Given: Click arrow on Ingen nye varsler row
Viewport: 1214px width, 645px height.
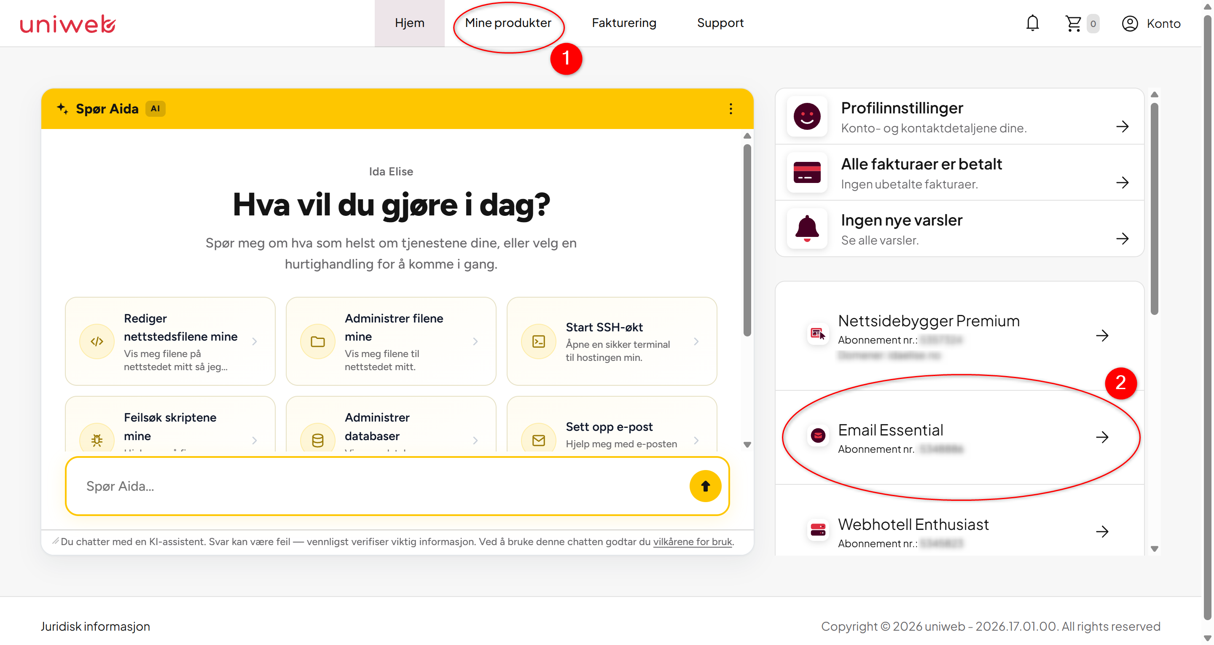Looking at the screenshot, I should tap(1122, 239).
